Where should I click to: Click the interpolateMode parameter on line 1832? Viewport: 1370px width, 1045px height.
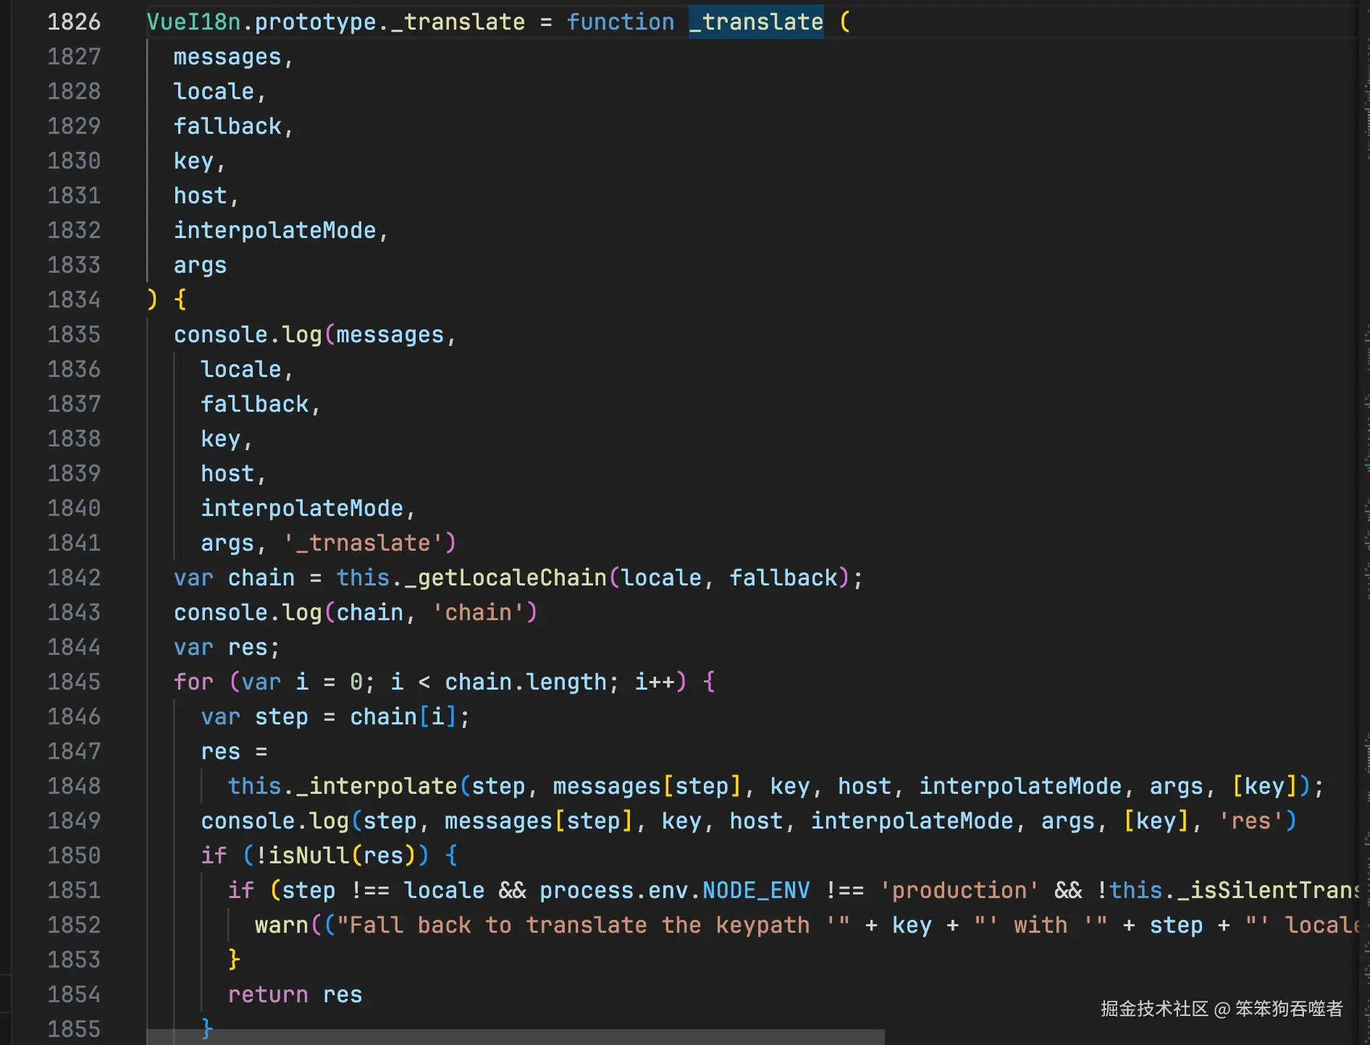pyautogui.click(x=275, y=230)
